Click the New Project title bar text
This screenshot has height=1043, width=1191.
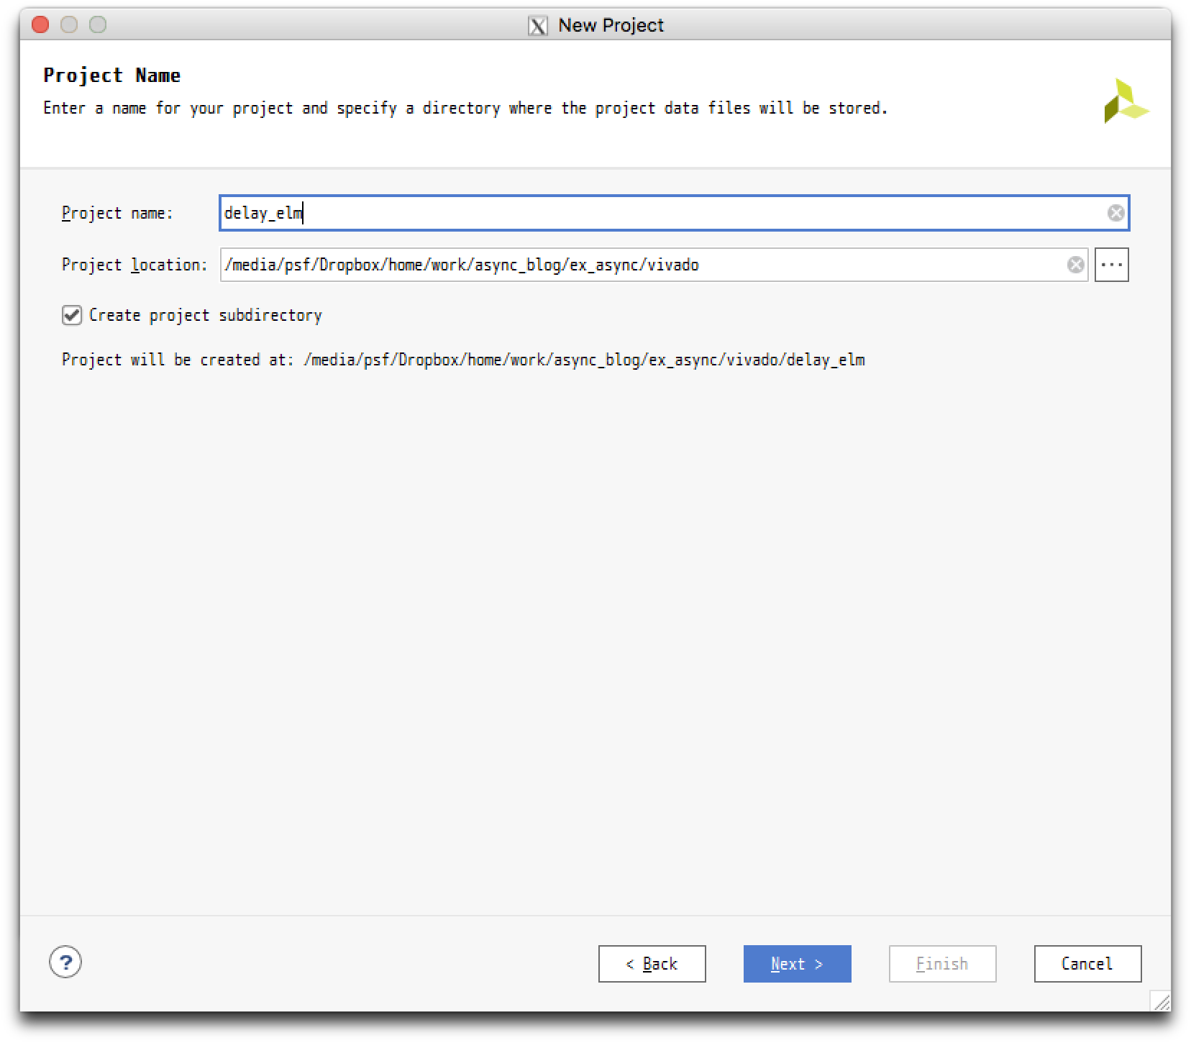point(611,26)
